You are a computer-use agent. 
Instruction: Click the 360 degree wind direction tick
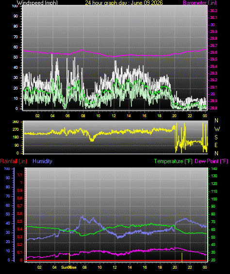(16, 122)
